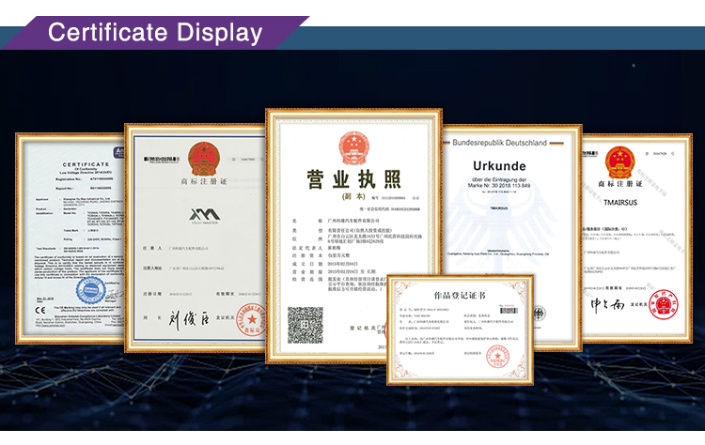The width and height of the screenshot is (705, 445).
Task: Open the CE conformity certificate image
Action: pos(70,238)
